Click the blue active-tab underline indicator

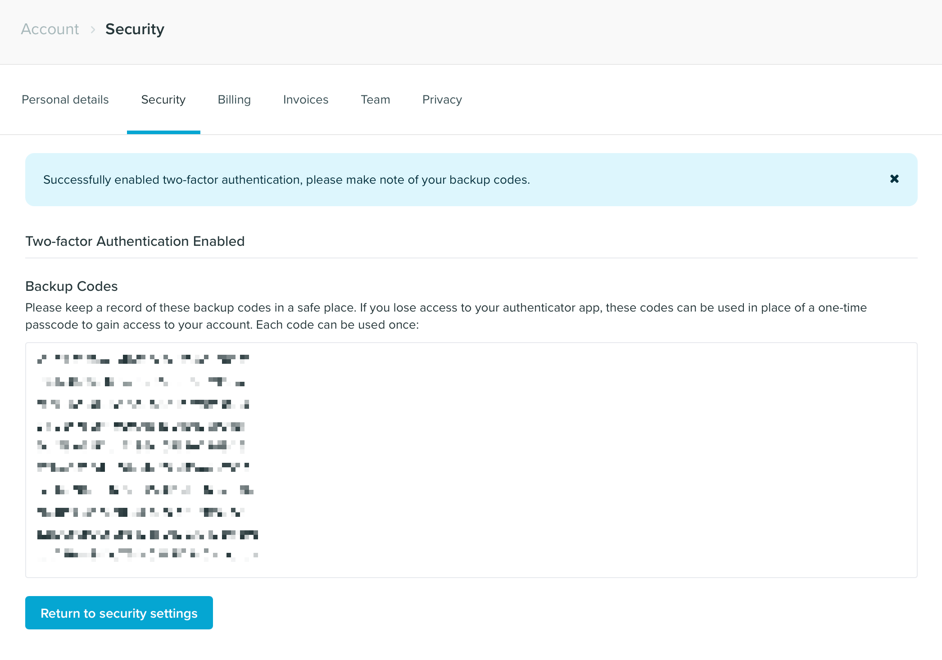coord(163,132)
